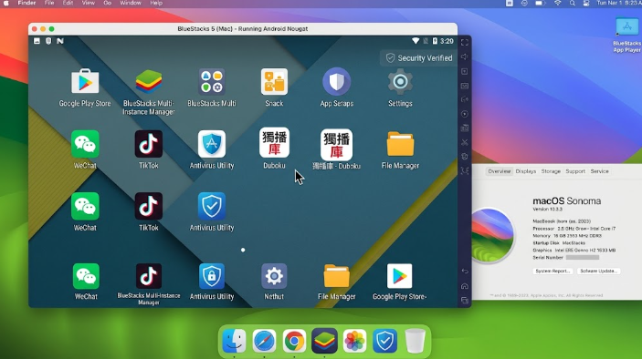Screen dimensions: 642x359
Task: Click recent apps icon in BlueStacks sidebar
Action: pos(464,301)
